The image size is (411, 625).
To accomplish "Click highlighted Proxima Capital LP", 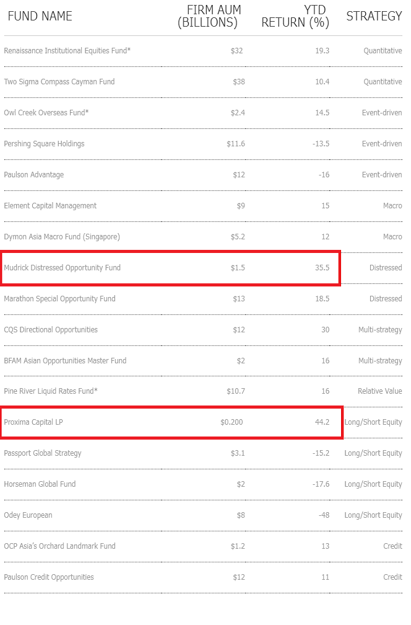I will (33, 422).
